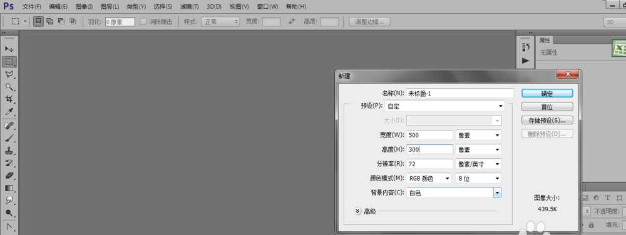Click the 宽度 width field showing 500
The height and width of the screenshot is (235, 626).
point(429,135)
